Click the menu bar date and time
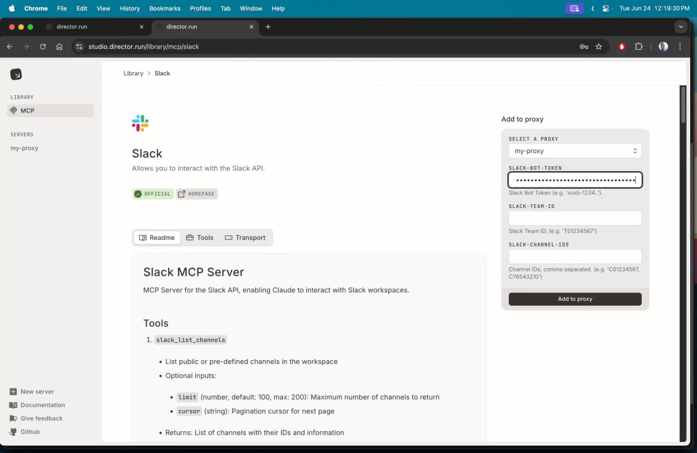 (x=655, y=8)
